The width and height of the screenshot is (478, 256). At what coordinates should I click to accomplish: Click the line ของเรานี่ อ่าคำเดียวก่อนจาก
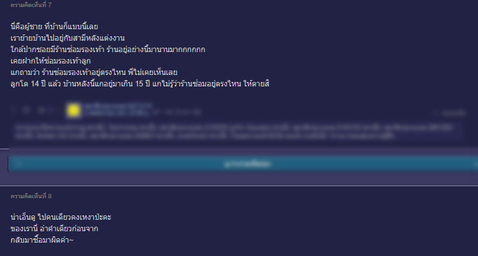click(54, 229)
